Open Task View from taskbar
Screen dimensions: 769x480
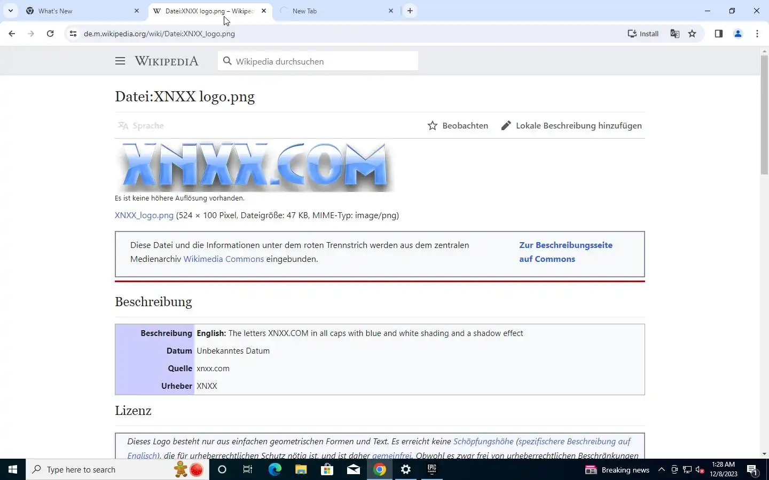pos(248,469)
